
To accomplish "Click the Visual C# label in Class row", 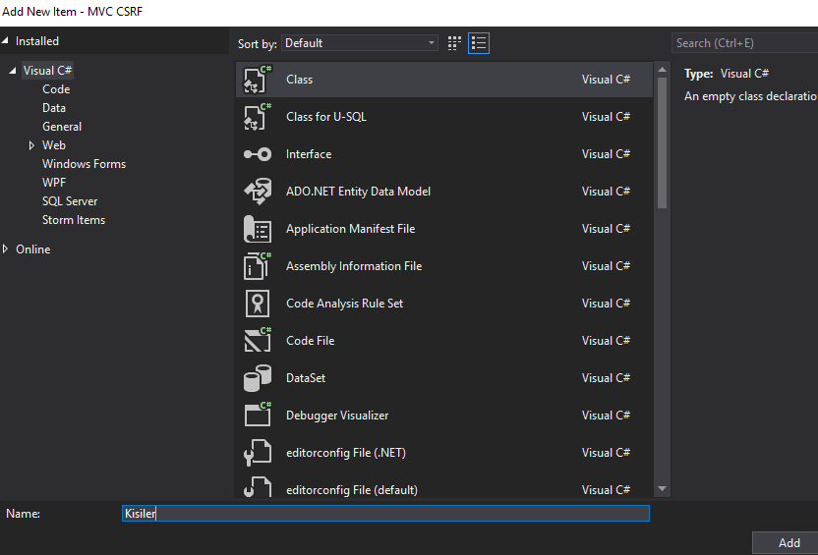I will tap(606, 80).
